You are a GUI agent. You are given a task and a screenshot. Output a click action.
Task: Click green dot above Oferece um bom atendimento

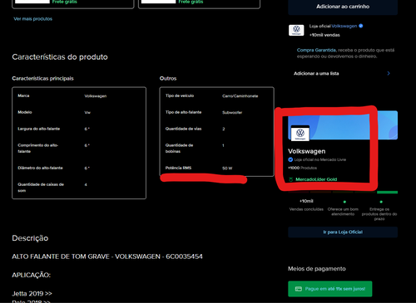344,202
